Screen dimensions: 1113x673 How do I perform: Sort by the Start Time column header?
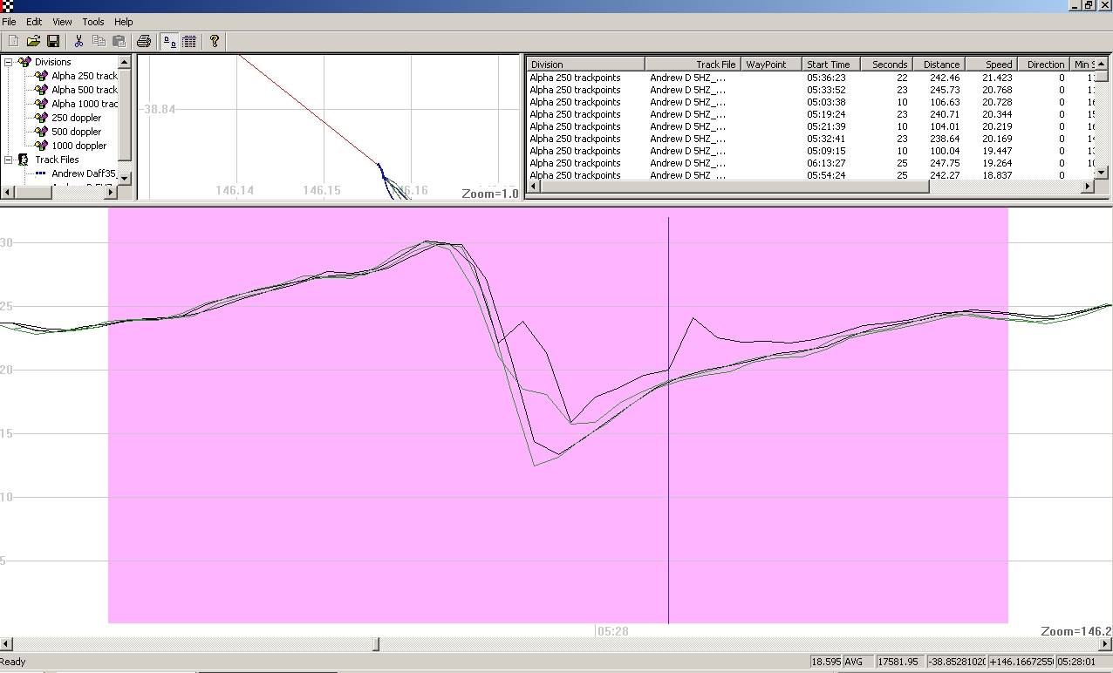[x=828, y=65]
